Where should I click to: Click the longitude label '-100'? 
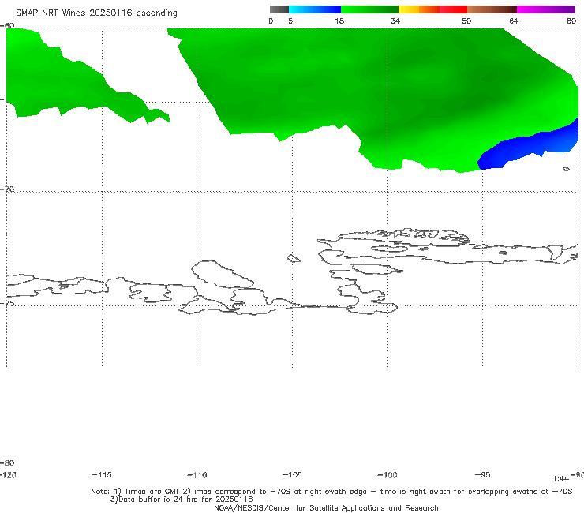pos(387,474)
